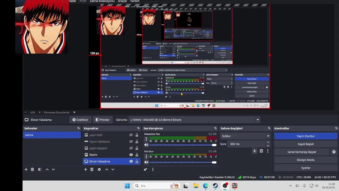Viewport: 339px width, 191px height.
Task: Click Yayını Durdur to stop streaming
Action: [306, 136]
